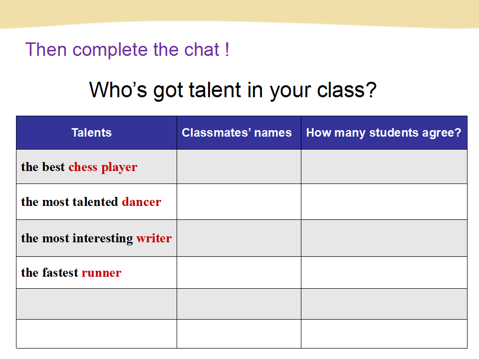Click the "Then complete the chat !" heading
This screenshot has height=359, width=479.
[127, 50]
